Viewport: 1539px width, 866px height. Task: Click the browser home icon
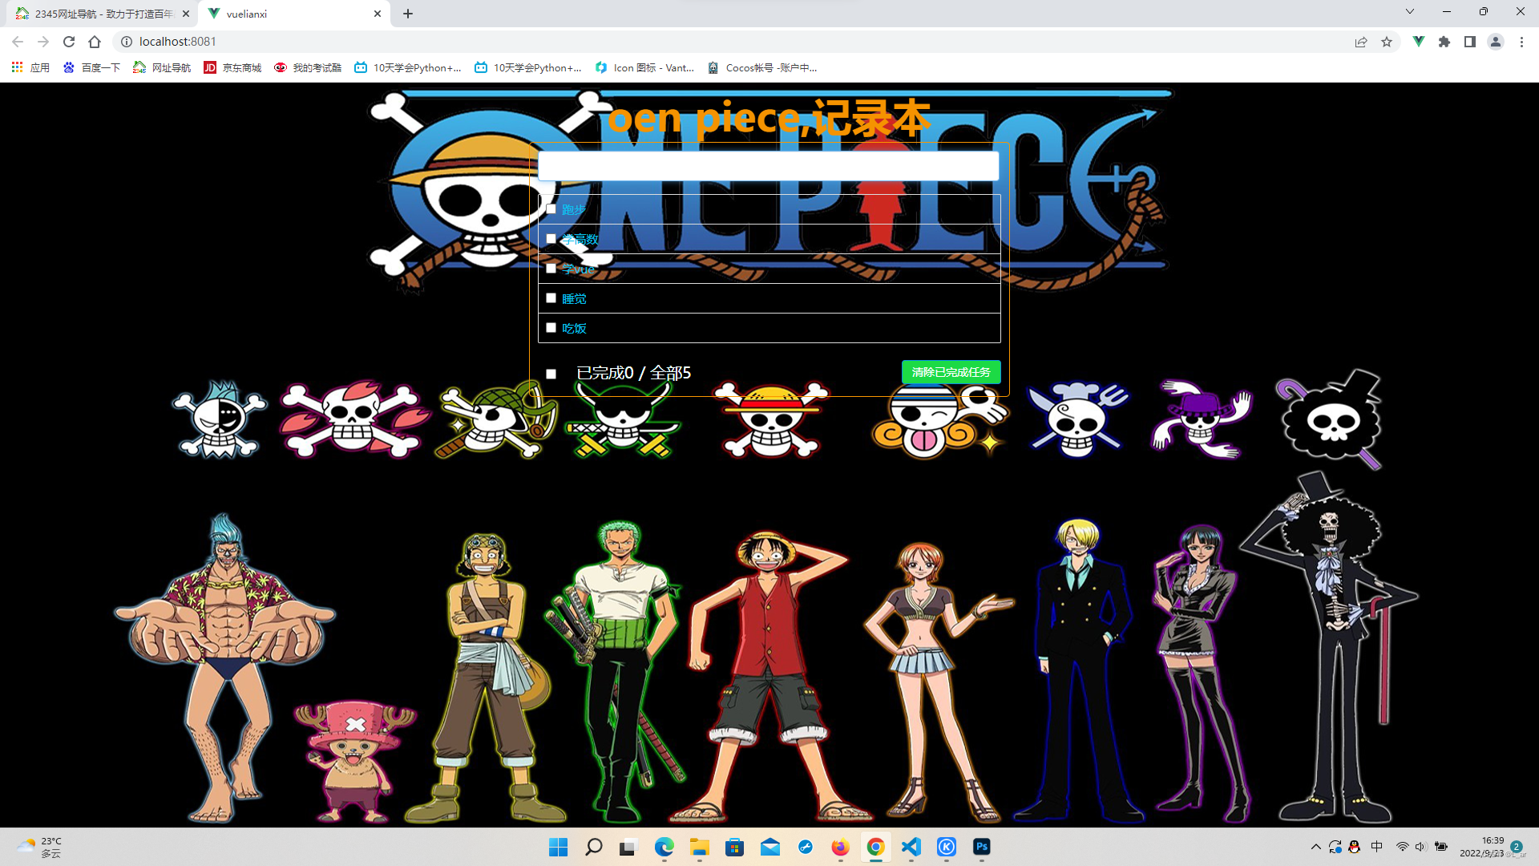(95, 42)
